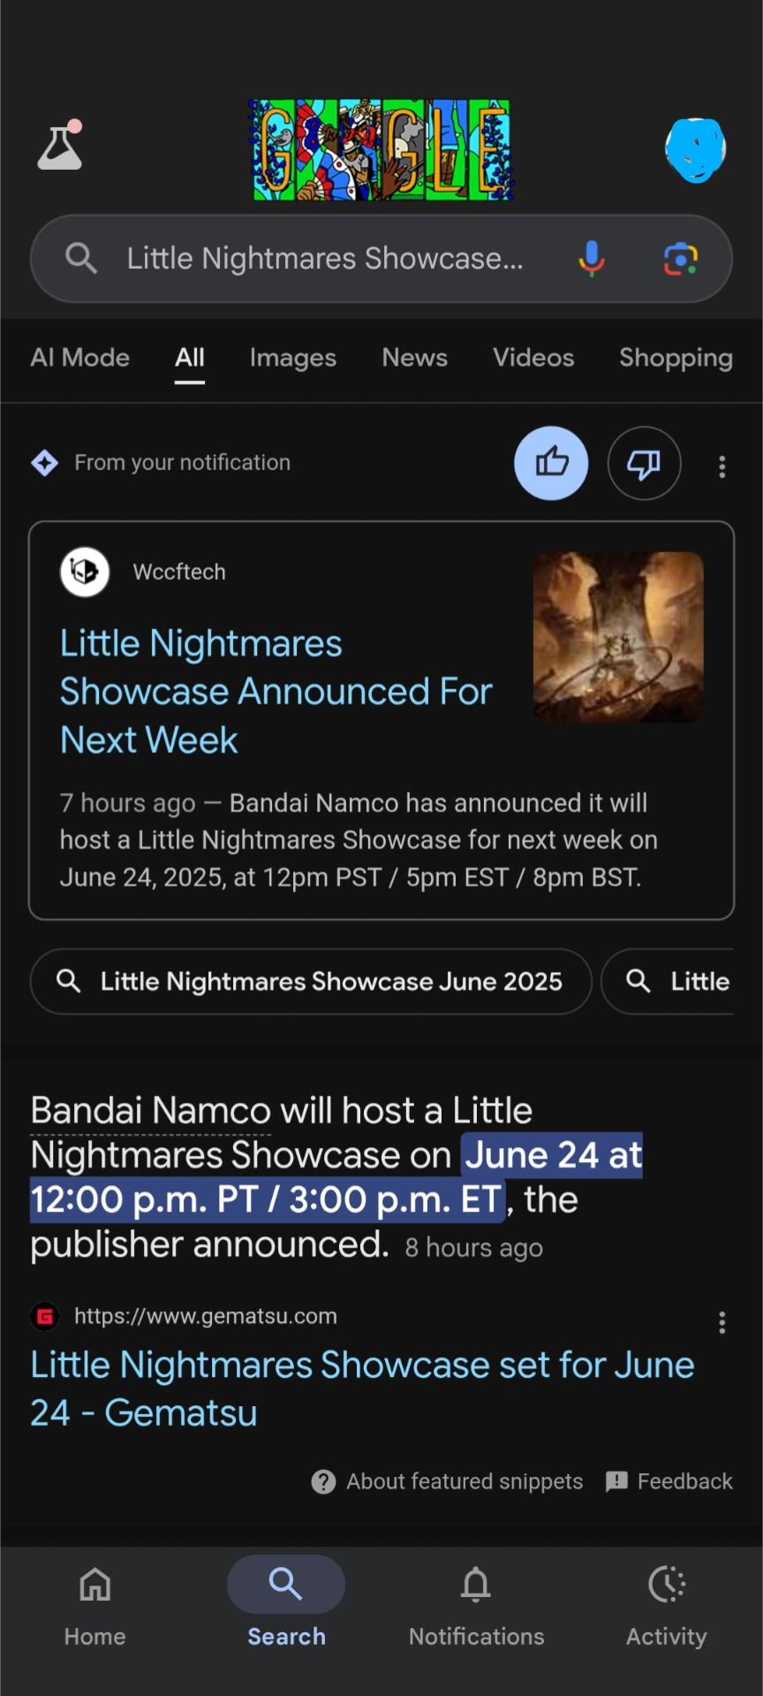Open the three-dot menu on the Gematsu result
The image size is (763, 1696).
click(x=722, y=1323)
